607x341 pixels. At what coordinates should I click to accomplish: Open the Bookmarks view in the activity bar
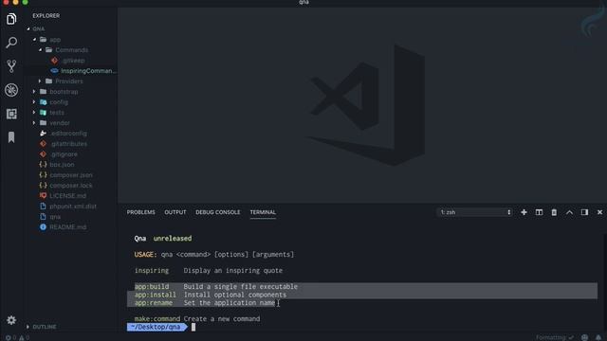(11, 137)
